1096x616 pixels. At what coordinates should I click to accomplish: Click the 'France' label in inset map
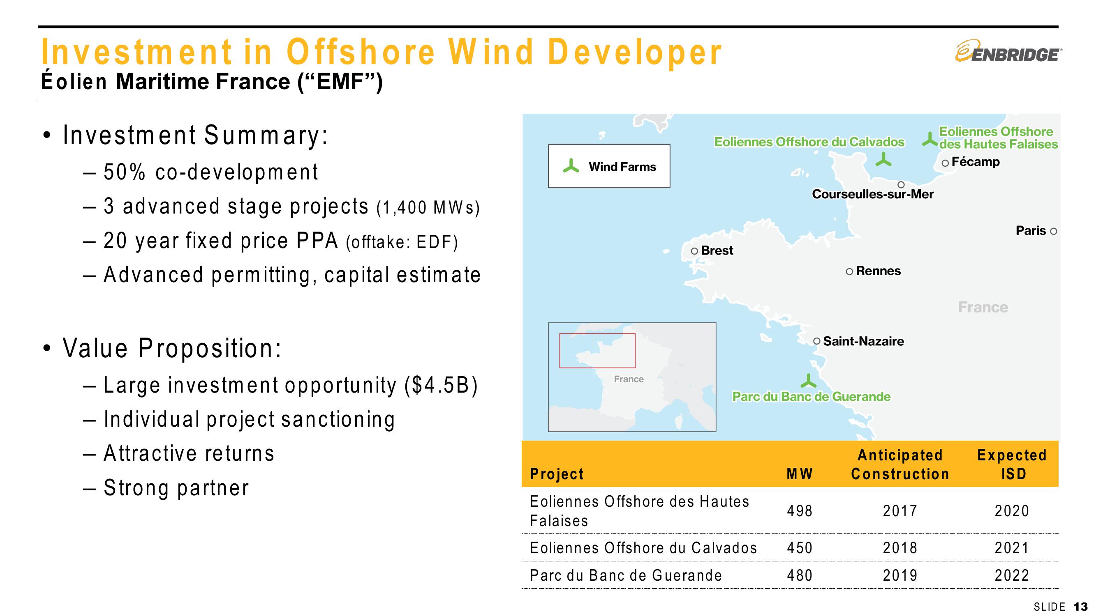629,379
